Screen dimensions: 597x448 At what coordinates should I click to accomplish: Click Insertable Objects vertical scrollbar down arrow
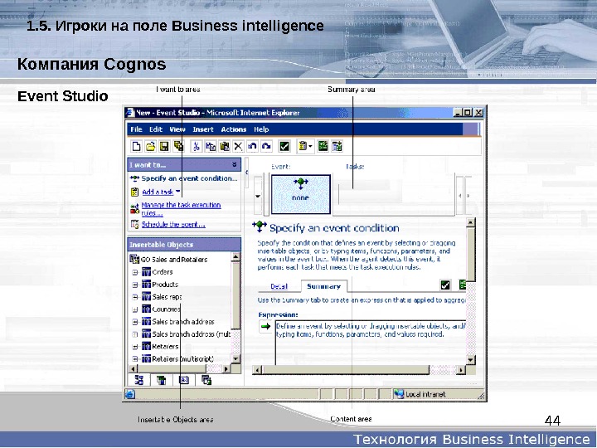235,359
